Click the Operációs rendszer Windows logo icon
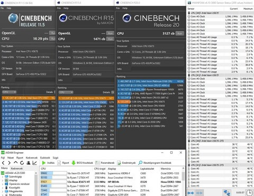The height and width of the screenshot is (196, 254). click(x=6, y=184)
